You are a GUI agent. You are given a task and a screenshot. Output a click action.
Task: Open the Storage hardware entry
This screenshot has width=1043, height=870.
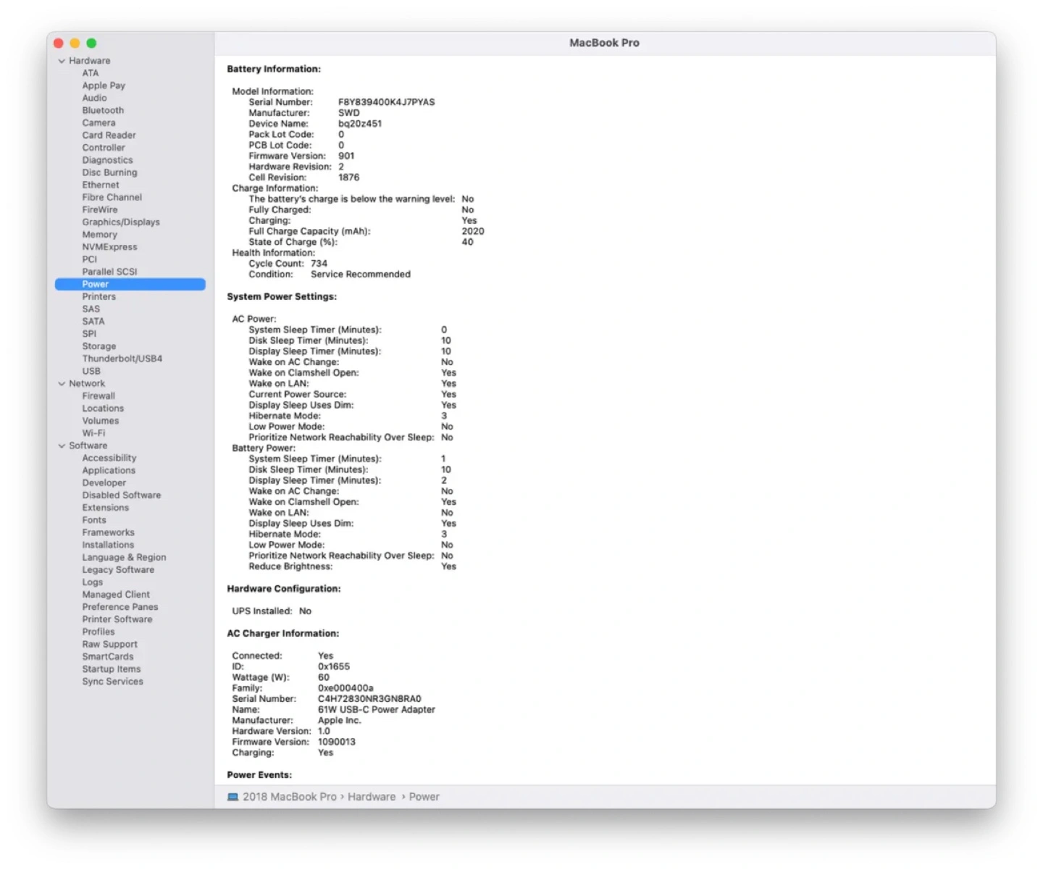pyautogui.click(x=99, y=346)
